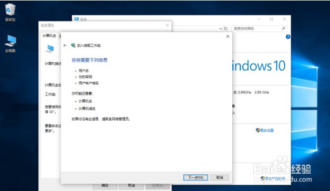Click the shield icon beside 更改设置
The height and width of the screenshot is (191, 330).
[x=257, y=130]
